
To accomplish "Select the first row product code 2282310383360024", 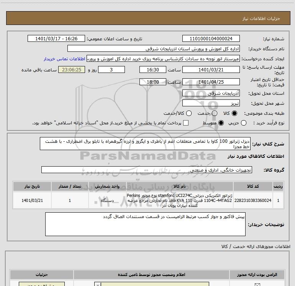I will (x=253, y=200).
